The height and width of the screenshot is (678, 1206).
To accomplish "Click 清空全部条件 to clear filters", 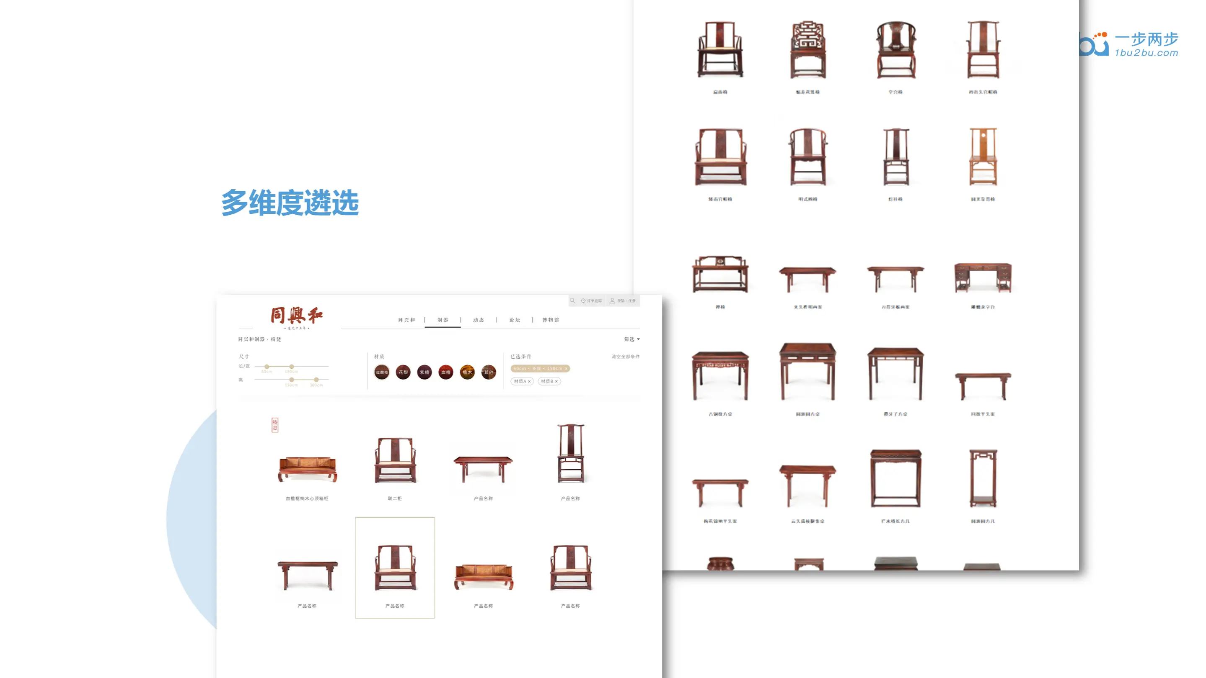I will pos(625,356).
